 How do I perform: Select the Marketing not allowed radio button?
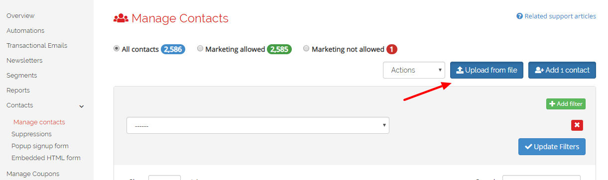[x=307, y=49]
